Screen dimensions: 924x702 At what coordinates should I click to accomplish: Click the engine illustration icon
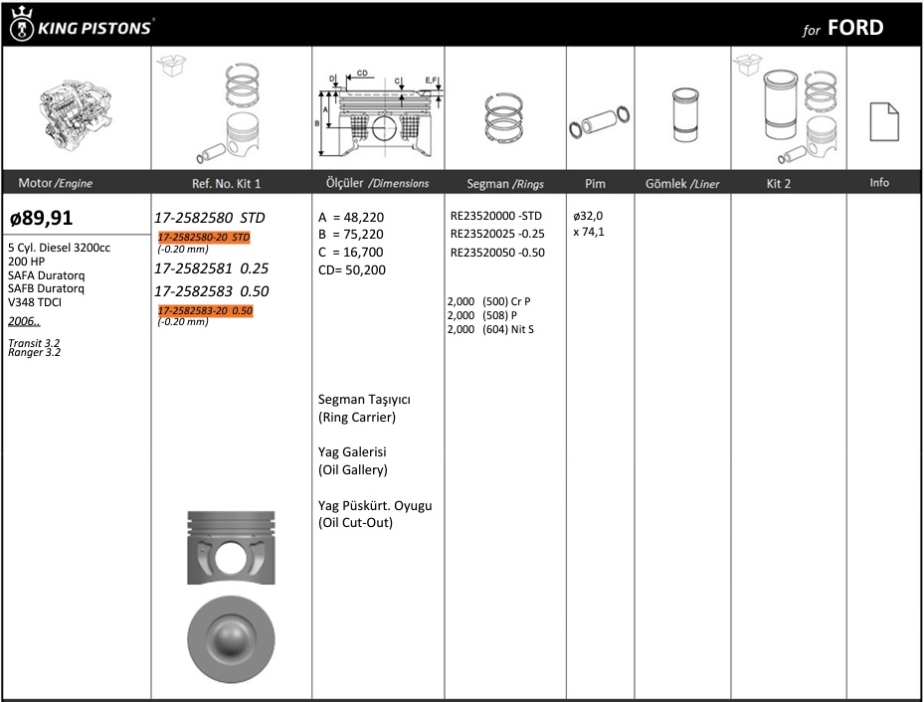pyautogui.click(x=77, y=112)
